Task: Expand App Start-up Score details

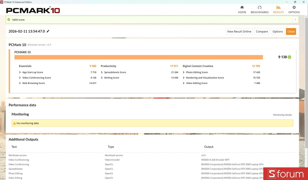Action: [20, 73]
